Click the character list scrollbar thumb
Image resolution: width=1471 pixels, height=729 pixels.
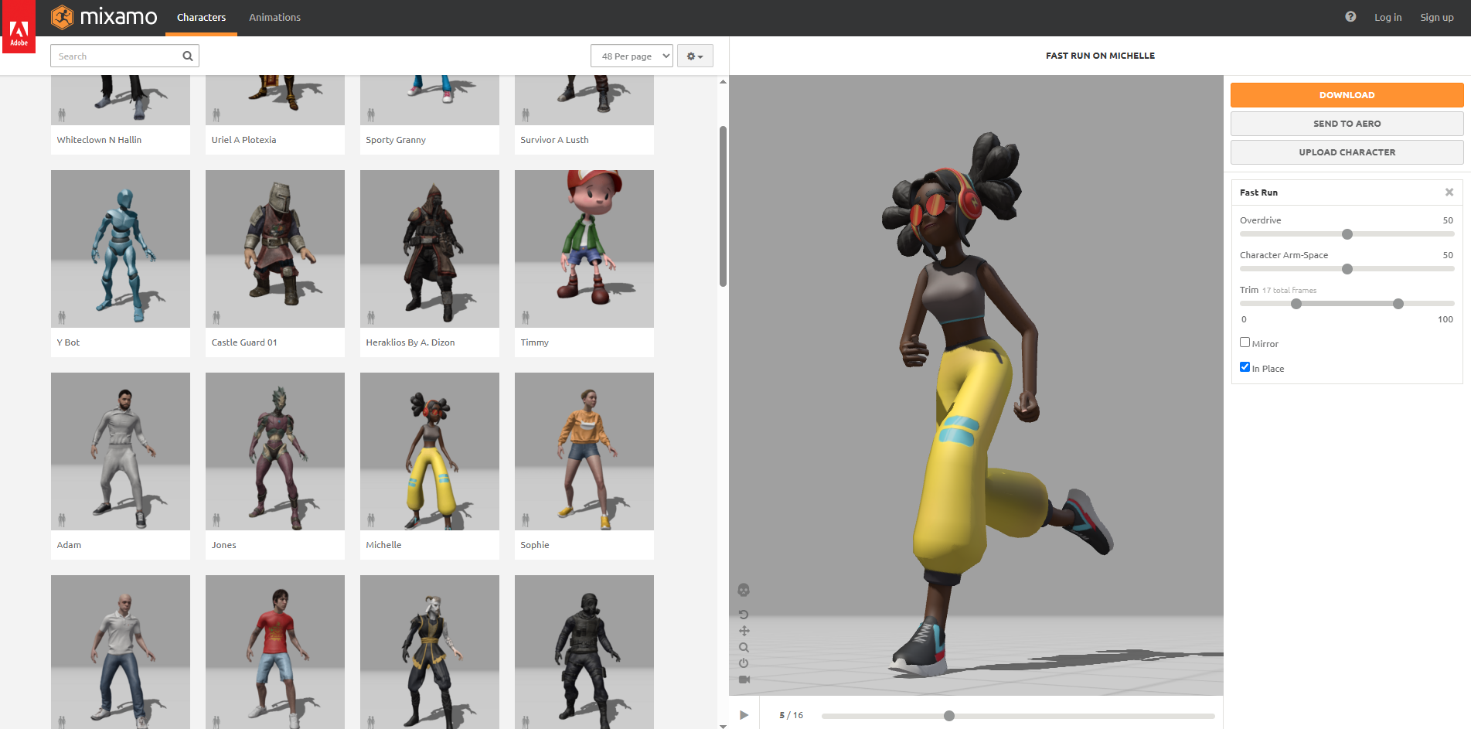point(723,206)
